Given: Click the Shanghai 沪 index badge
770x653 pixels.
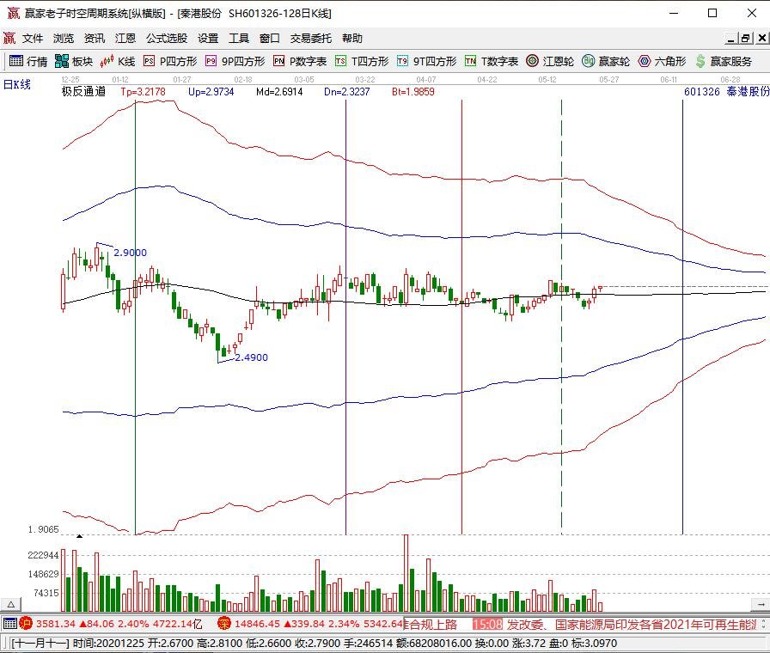Looking at the screenshot, I should tap(26, 624).
